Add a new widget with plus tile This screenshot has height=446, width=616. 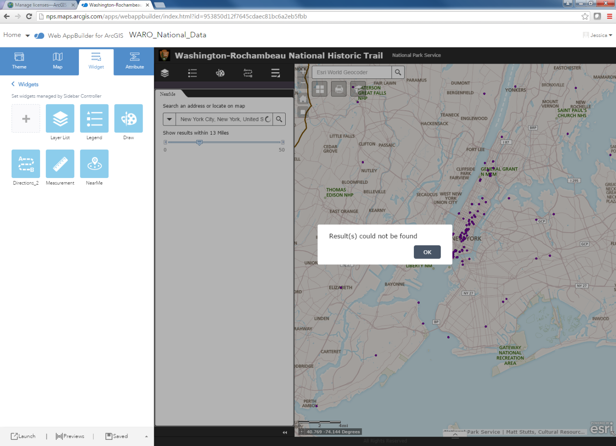pyautogui.click(x=26, y=119)
